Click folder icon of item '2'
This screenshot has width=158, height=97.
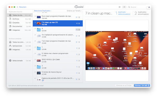pos(39,67)
